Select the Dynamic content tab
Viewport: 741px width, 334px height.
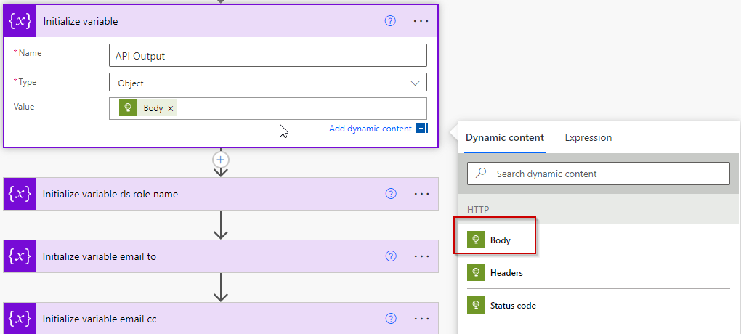pyautogui.click(x=505, y=137)
